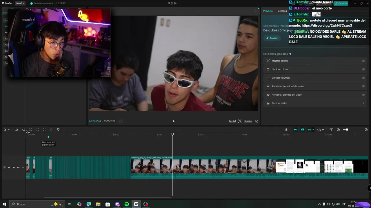Toggle auto snapping in timeline
371x208 pixels.
coord(303,130)
